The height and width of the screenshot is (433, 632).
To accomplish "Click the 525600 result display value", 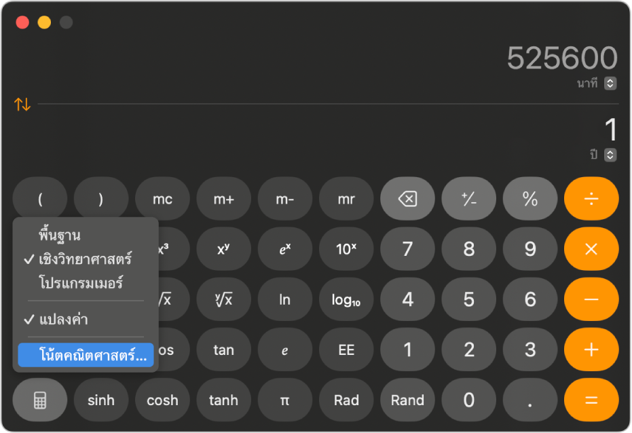I will point(562,58).
